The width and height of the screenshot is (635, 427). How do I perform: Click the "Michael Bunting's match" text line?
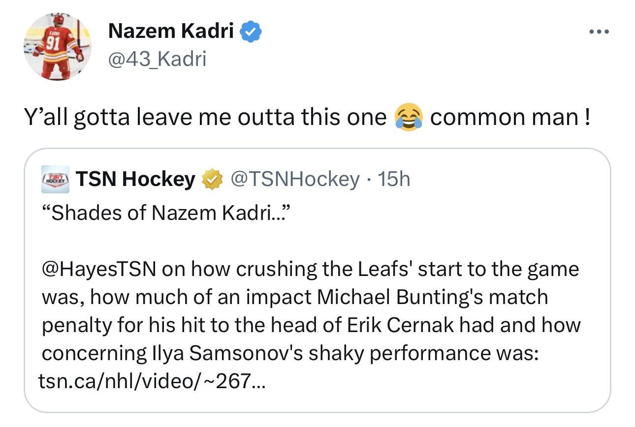point(432,297)
